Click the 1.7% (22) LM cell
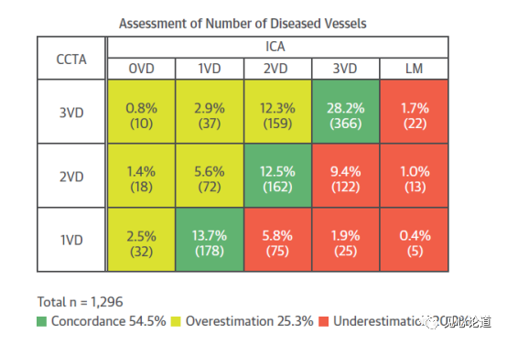507x344 pixels. [x=415, y=112]
